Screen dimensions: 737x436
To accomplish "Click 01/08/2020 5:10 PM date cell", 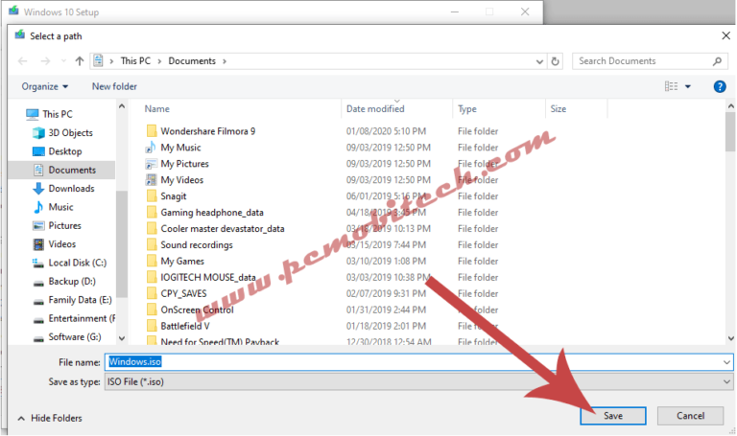I will (386, 131).
